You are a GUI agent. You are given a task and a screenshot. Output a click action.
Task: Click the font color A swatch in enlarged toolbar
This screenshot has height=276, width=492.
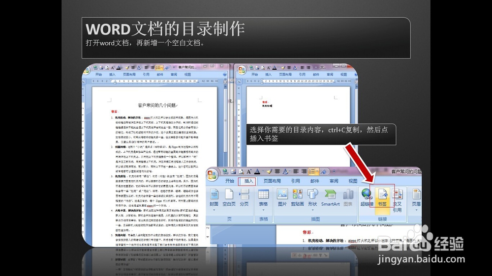click(x=257, y=171)
